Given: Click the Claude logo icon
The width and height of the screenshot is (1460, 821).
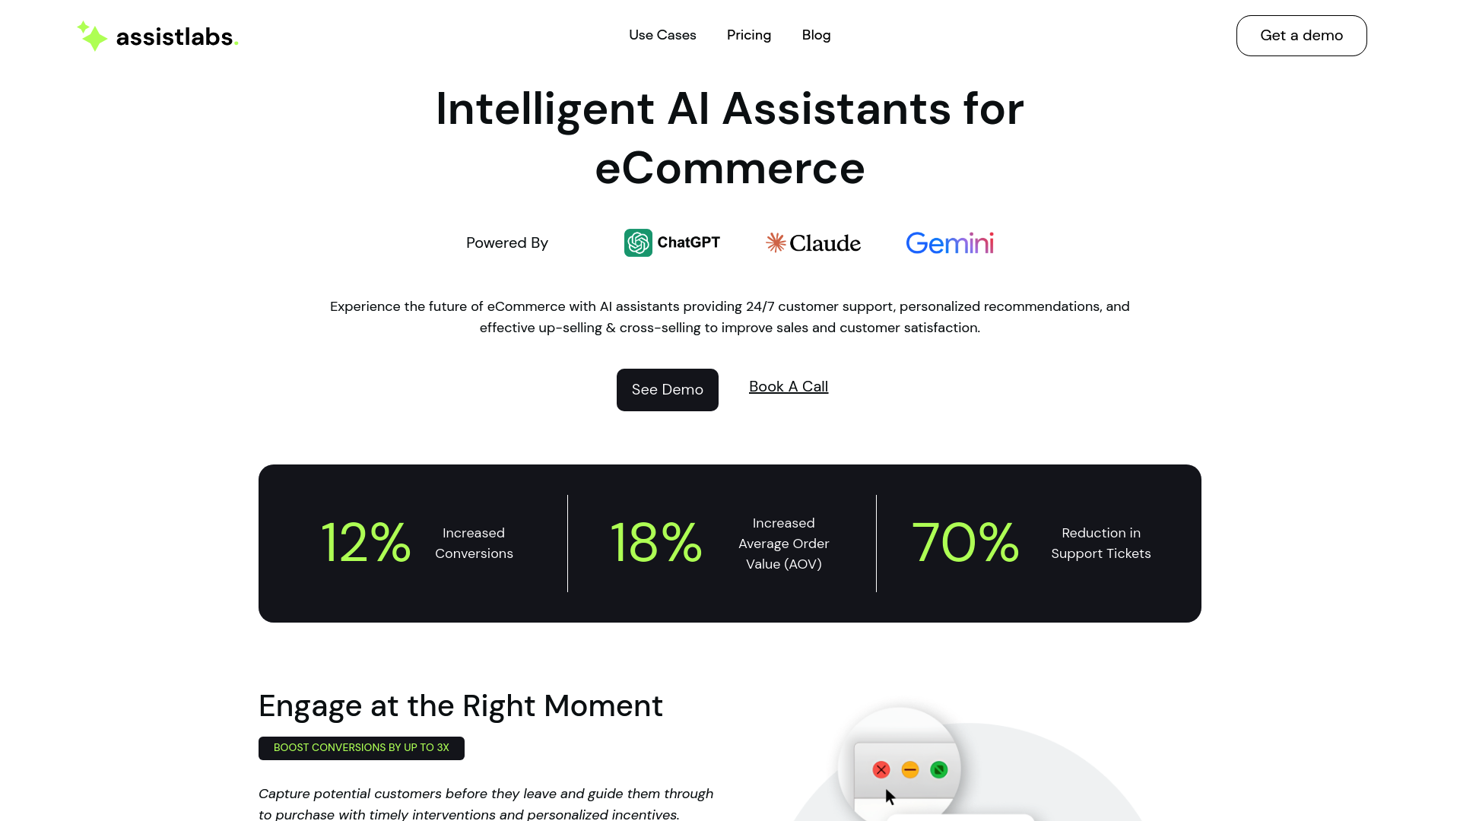Looking at the screenshot, I should tap(776, 242).
